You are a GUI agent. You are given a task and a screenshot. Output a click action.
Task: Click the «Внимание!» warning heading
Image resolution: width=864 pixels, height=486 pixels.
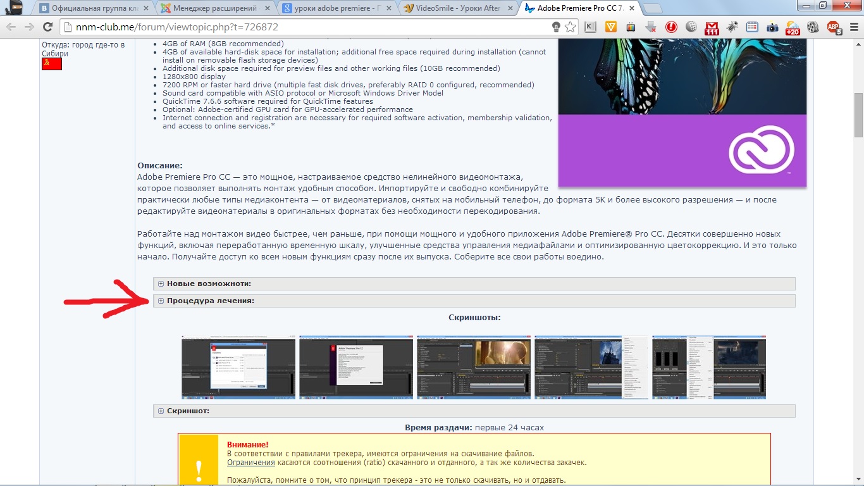coord(247,445)
